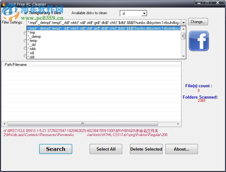Click the filter list scroll up arrow

(183, 29)
